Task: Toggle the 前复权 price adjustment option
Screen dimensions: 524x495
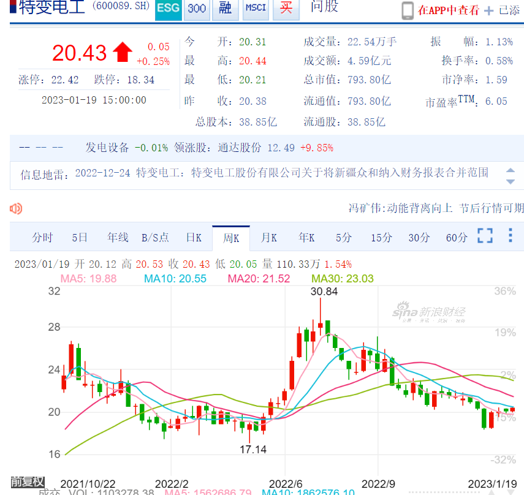Action: 27,482
